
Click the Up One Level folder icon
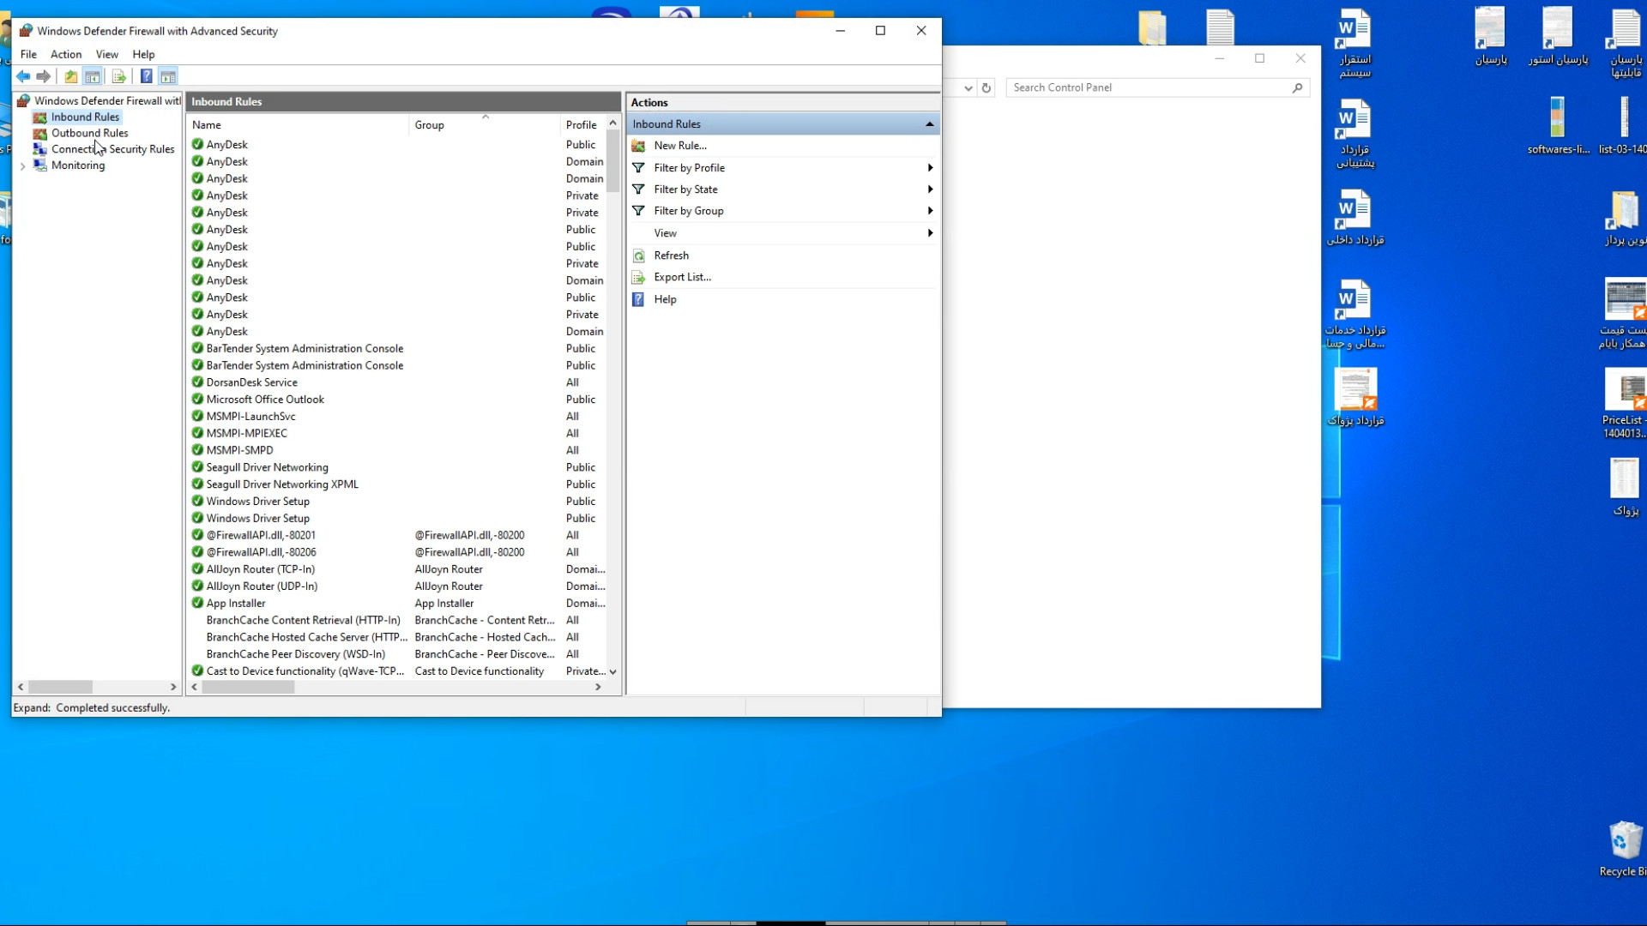[x=71, y=77]
